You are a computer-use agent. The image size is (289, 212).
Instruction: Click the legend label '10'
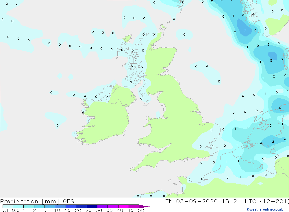point(57,210)
